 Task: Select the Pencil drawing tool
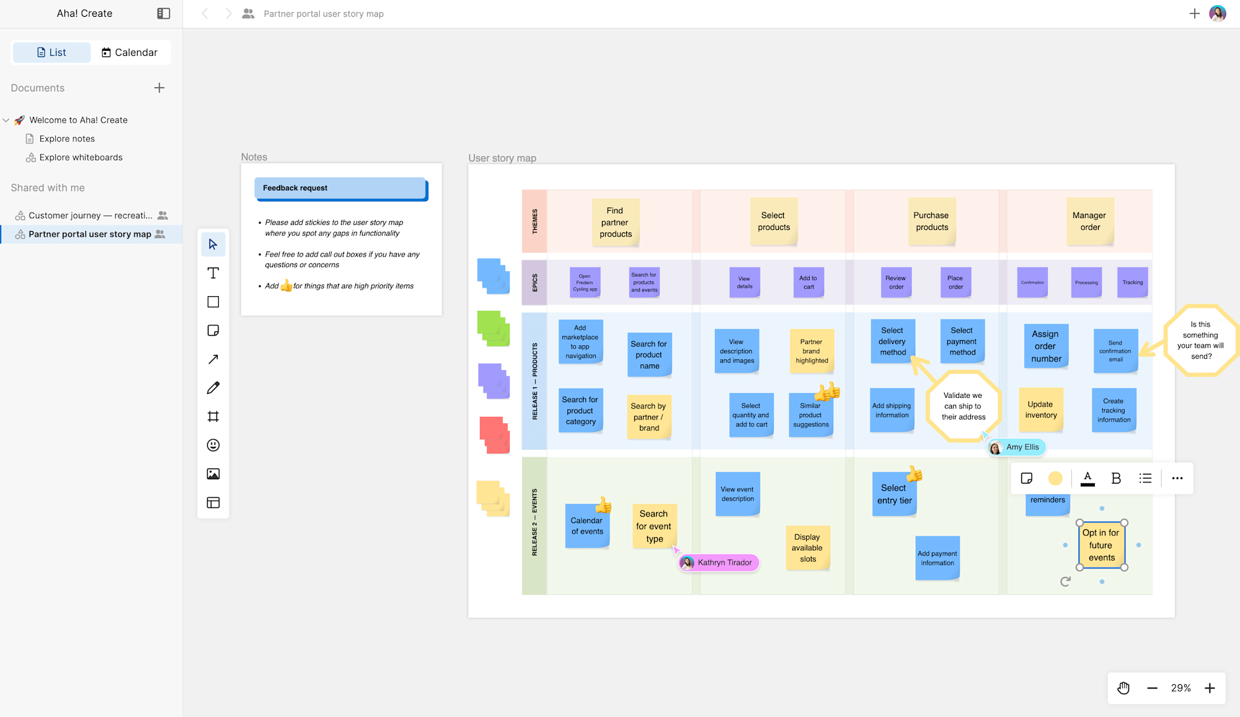click(x=213, y=388)
